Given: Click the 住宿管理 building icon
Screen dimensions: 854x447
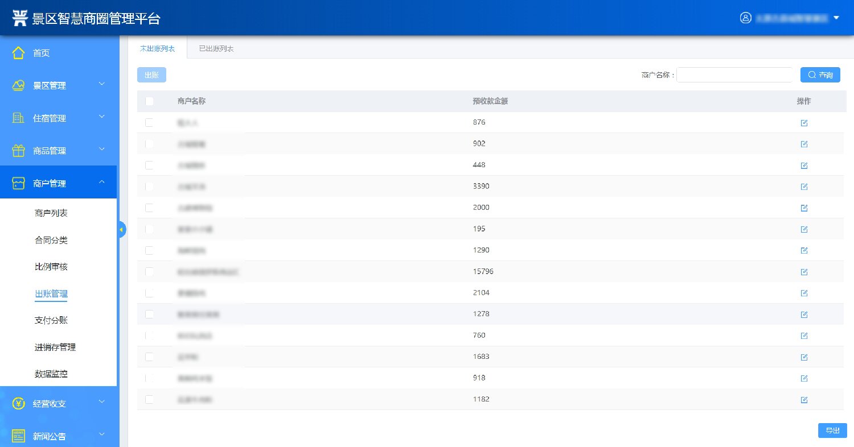Looking at the screenshot, I should click(18, 118).
